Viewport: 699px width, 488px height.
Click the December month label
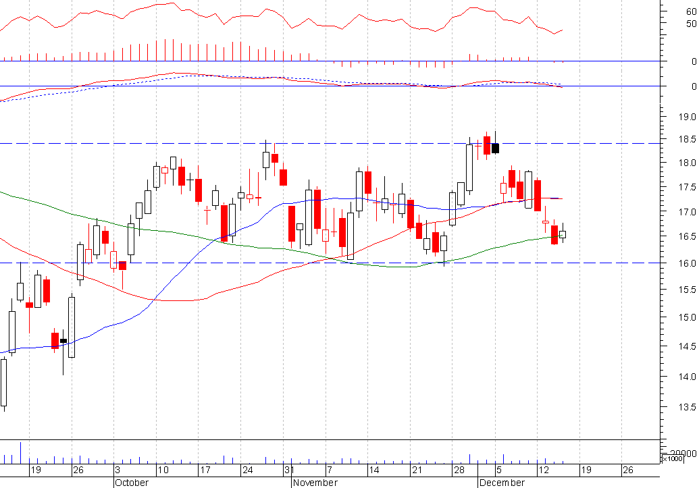[502, 483]
